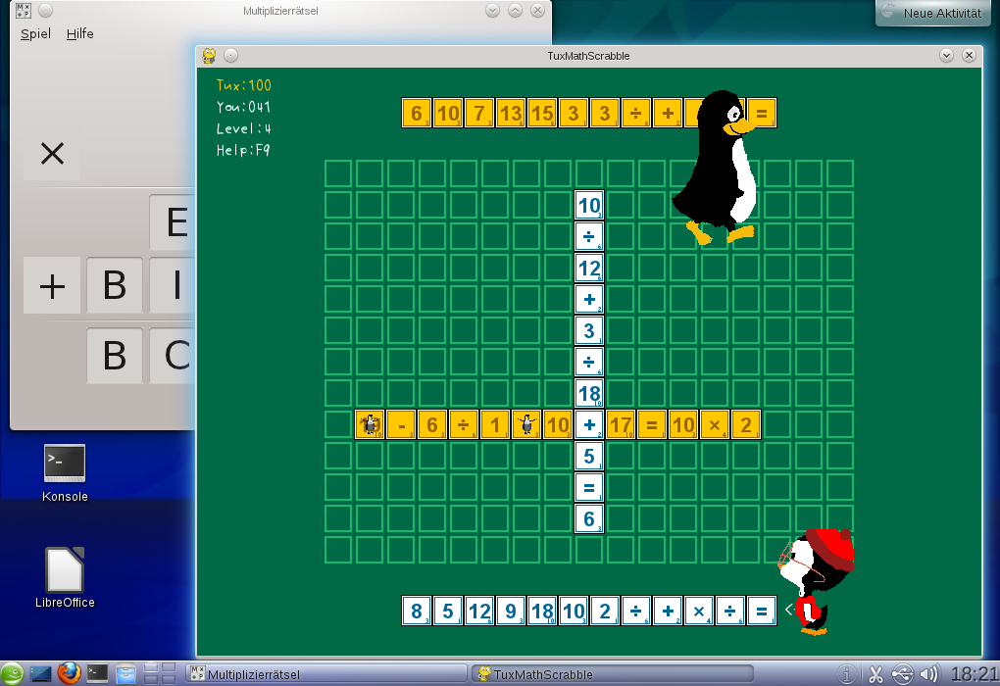The height and width of the screenshot is (686, 1000).
Task: Click the Help:F9 text
Action: (x=243, y=151)
